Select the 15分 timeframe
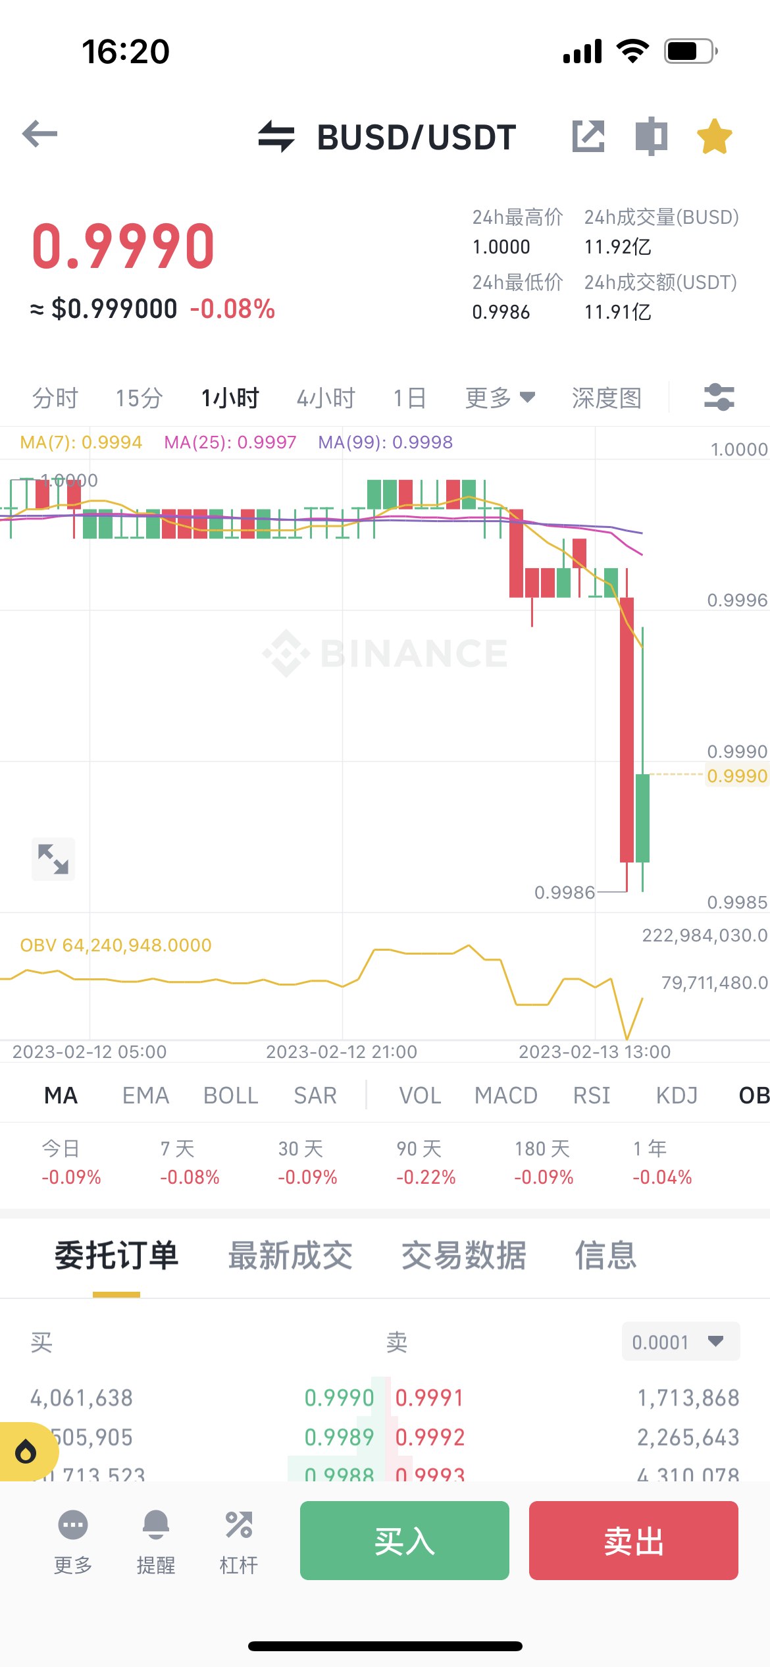 139,398
